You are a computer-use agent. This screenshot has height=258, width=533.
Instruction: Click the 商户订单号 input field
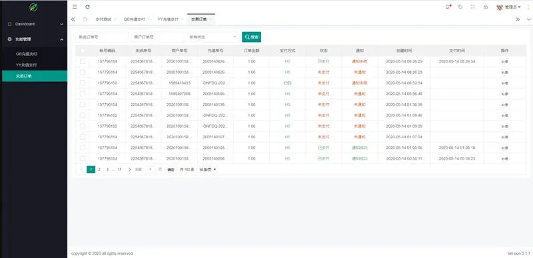coord(157,37)
